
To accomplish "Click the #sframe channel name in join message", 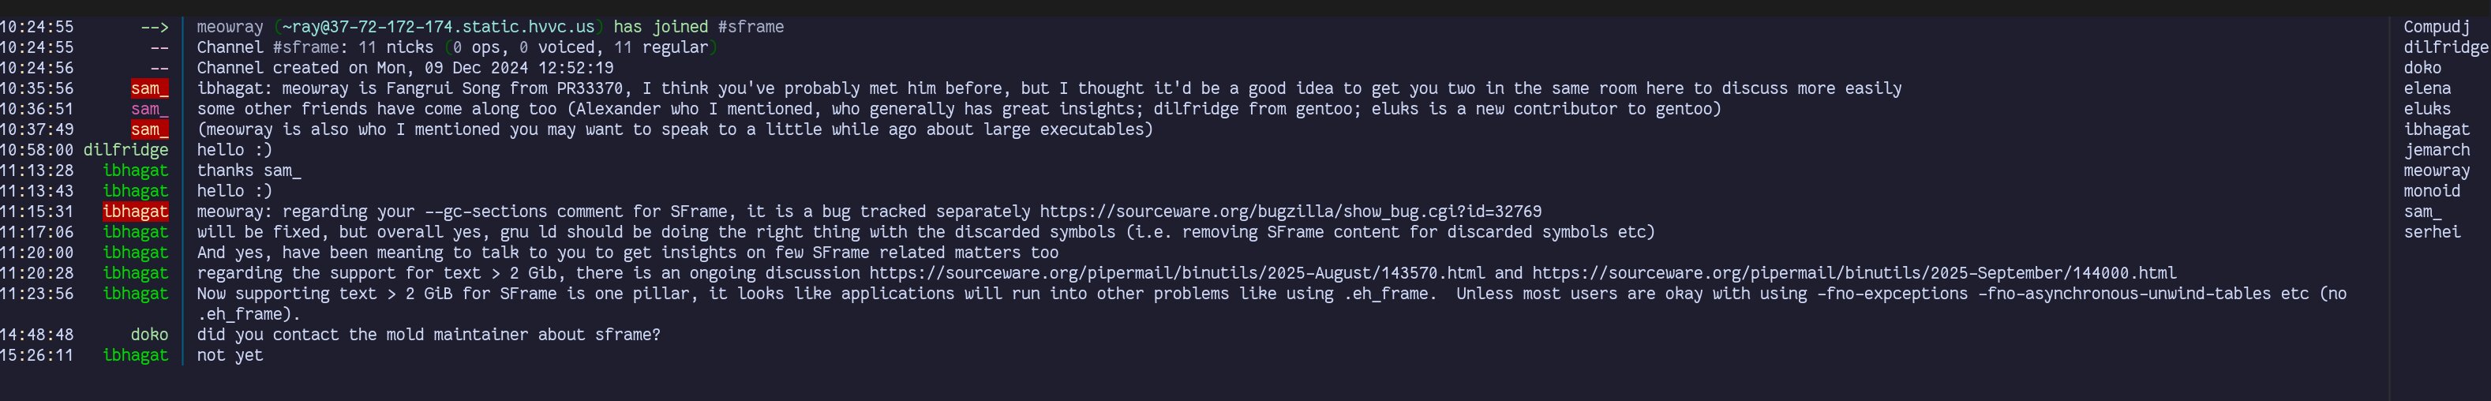I will click(751, 27).
